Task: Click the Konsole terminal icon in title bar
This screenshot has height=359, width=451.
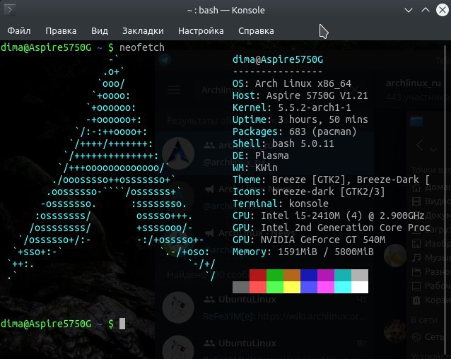Action: (10, 10)
